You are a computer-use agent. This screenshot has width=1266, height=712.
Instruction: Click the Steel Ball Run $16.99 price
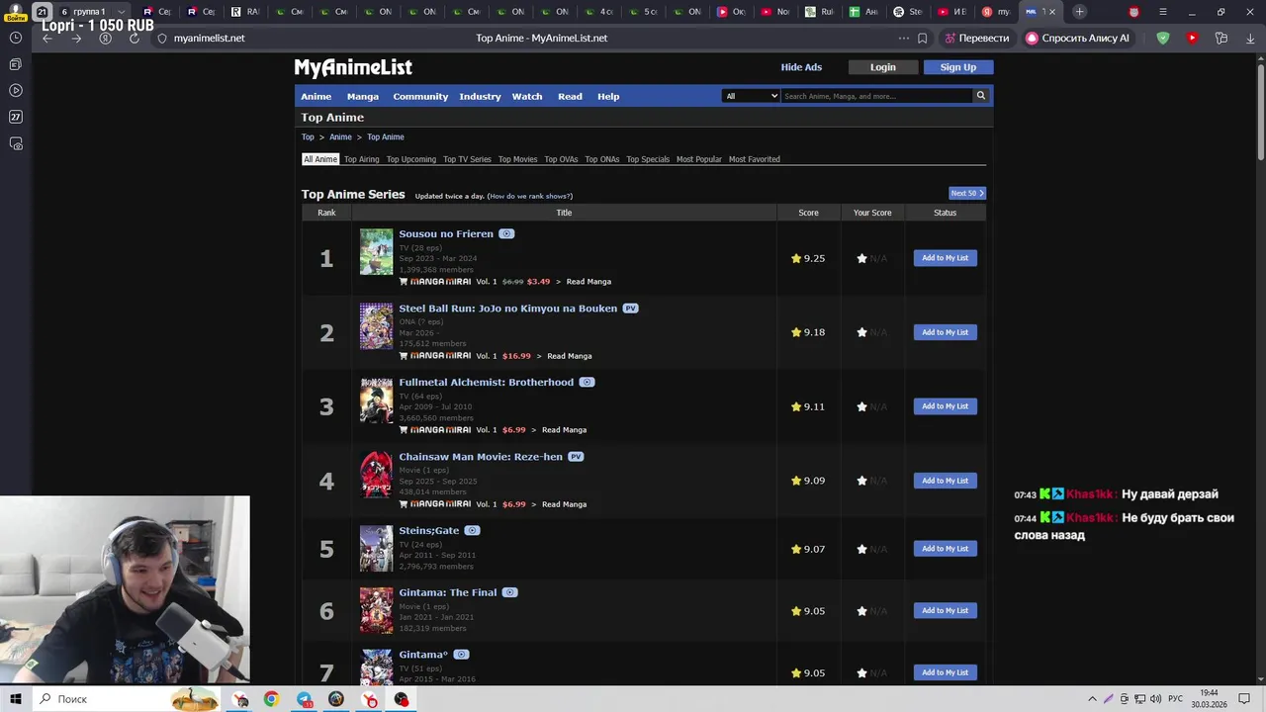coord(516,356)
